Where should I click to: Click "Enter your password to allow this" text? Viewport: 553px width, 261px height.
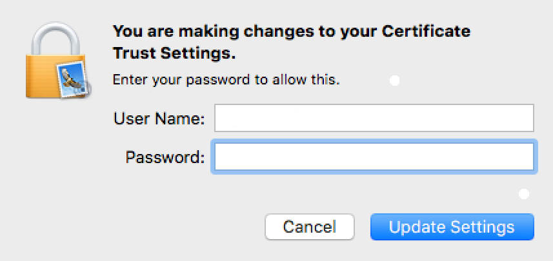point(226,81)
